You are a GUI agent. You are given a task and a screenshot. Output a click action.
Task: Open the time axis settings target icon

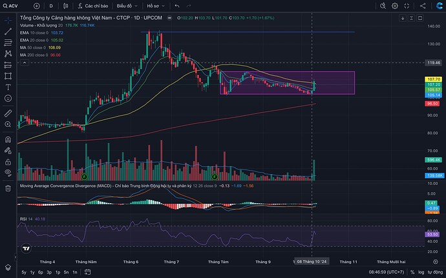coord(436,261)
